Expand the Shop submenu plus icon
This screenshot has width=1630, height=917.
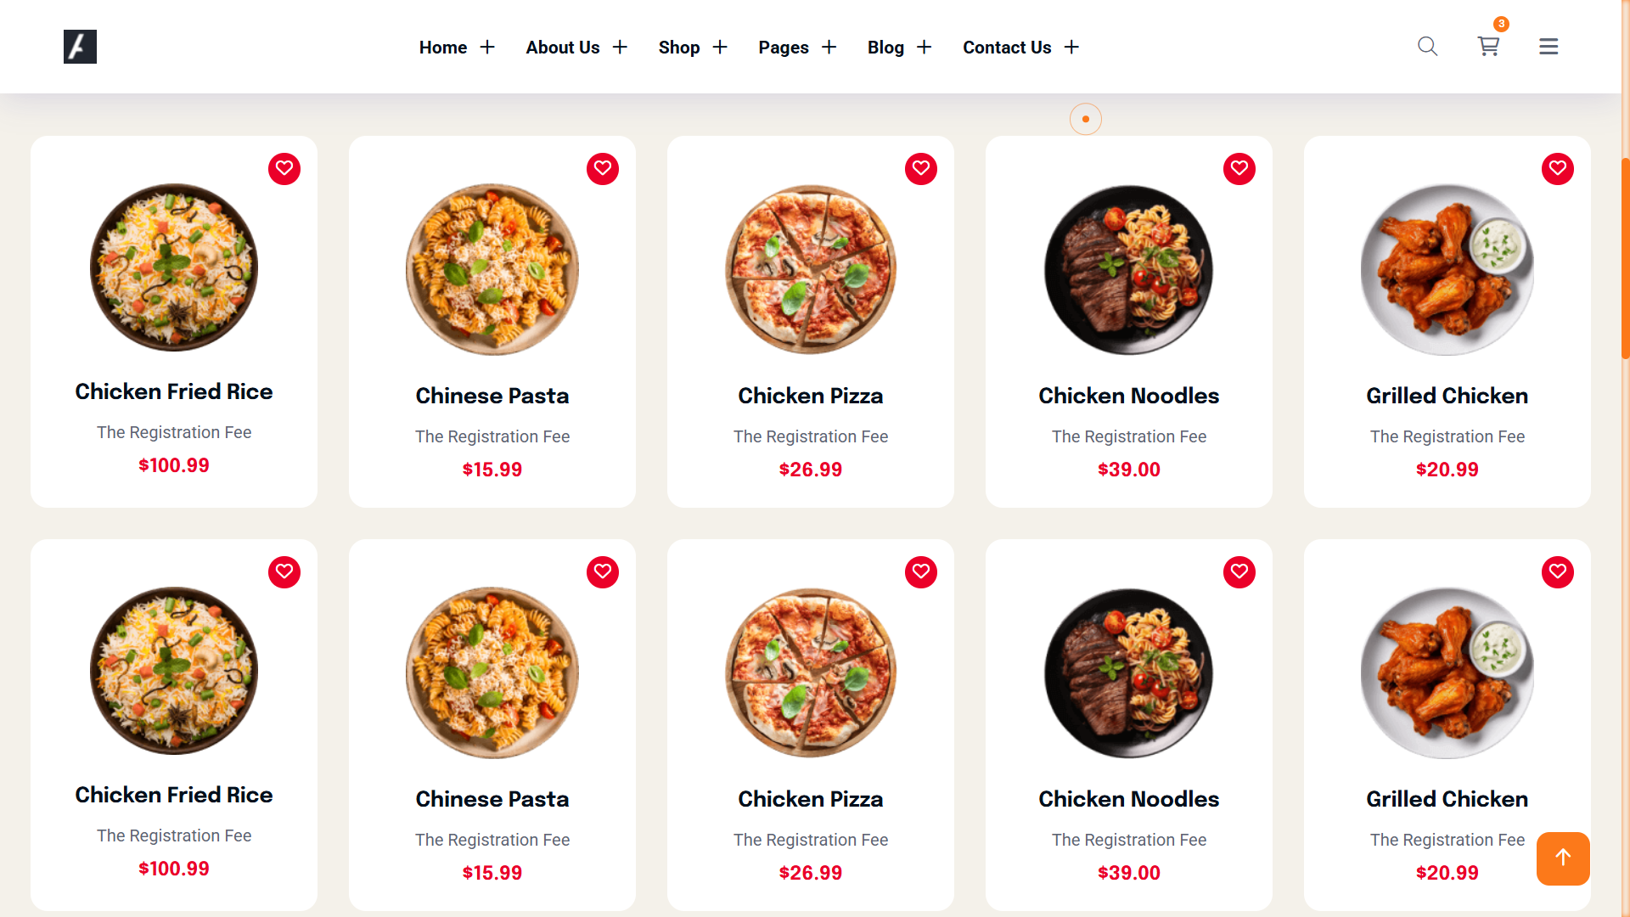click(720, 48)
